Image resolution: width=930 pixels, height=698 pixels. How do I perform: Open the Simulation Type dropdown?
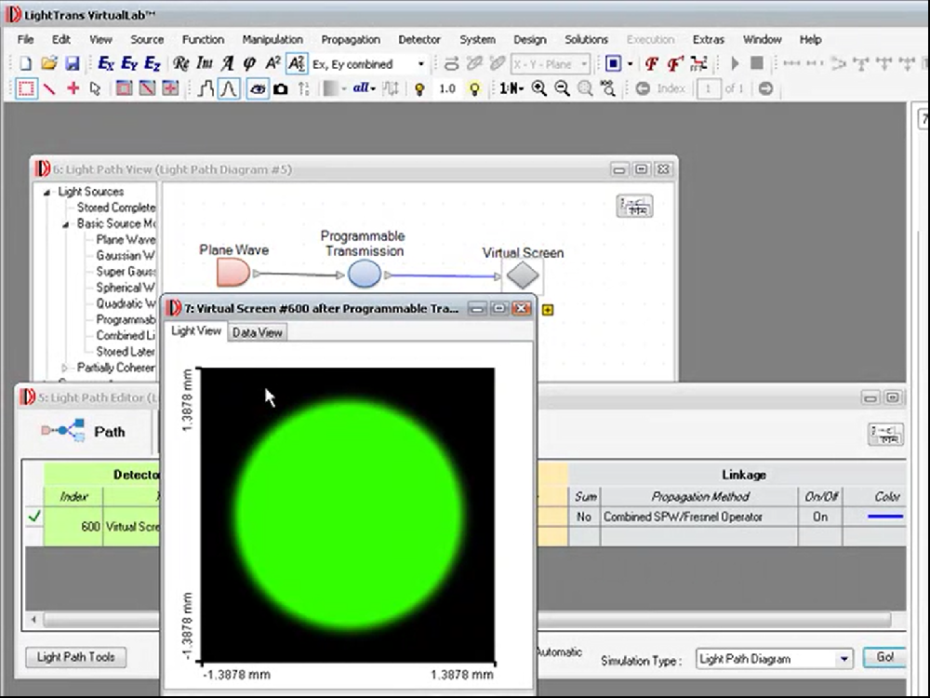(843, 659)
